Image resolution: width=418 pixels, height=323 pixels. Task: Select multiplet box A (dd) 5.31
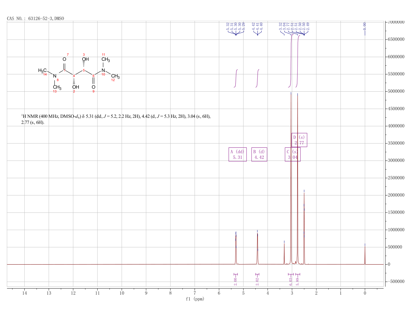[x=238, y=155]
